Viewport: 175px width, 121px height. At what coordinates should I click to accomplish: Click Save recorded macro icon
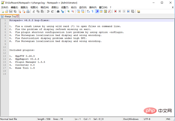(133, 11)
